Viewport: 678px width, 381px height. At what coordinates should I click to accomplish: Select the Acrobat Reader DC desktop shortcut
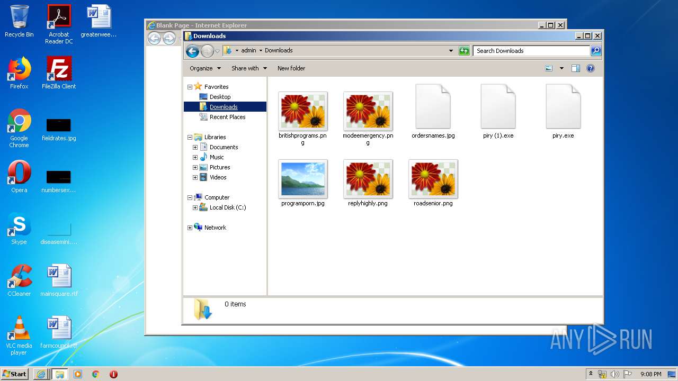click(59, 24)
